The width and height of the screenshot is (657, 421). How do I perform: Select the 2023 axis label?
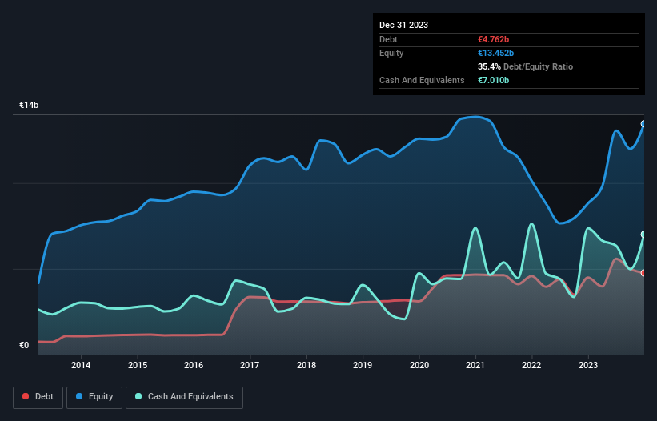[x=588, y=365]
